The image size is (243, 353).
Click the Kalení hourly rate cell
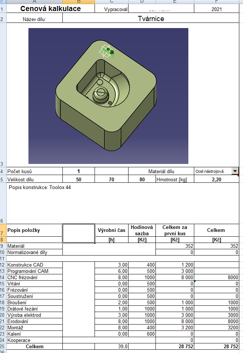(x=142, y=333)
